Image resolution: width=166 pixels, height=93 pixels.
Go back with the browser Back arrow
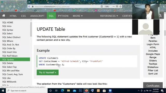[x=2, y=6]
